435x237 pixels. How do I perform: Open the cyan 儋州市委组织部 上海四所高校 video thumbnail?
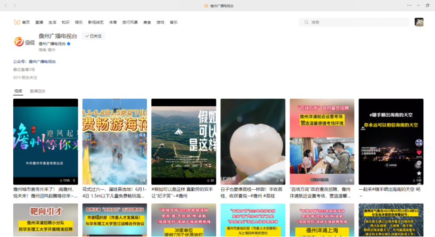coord(253,220)
